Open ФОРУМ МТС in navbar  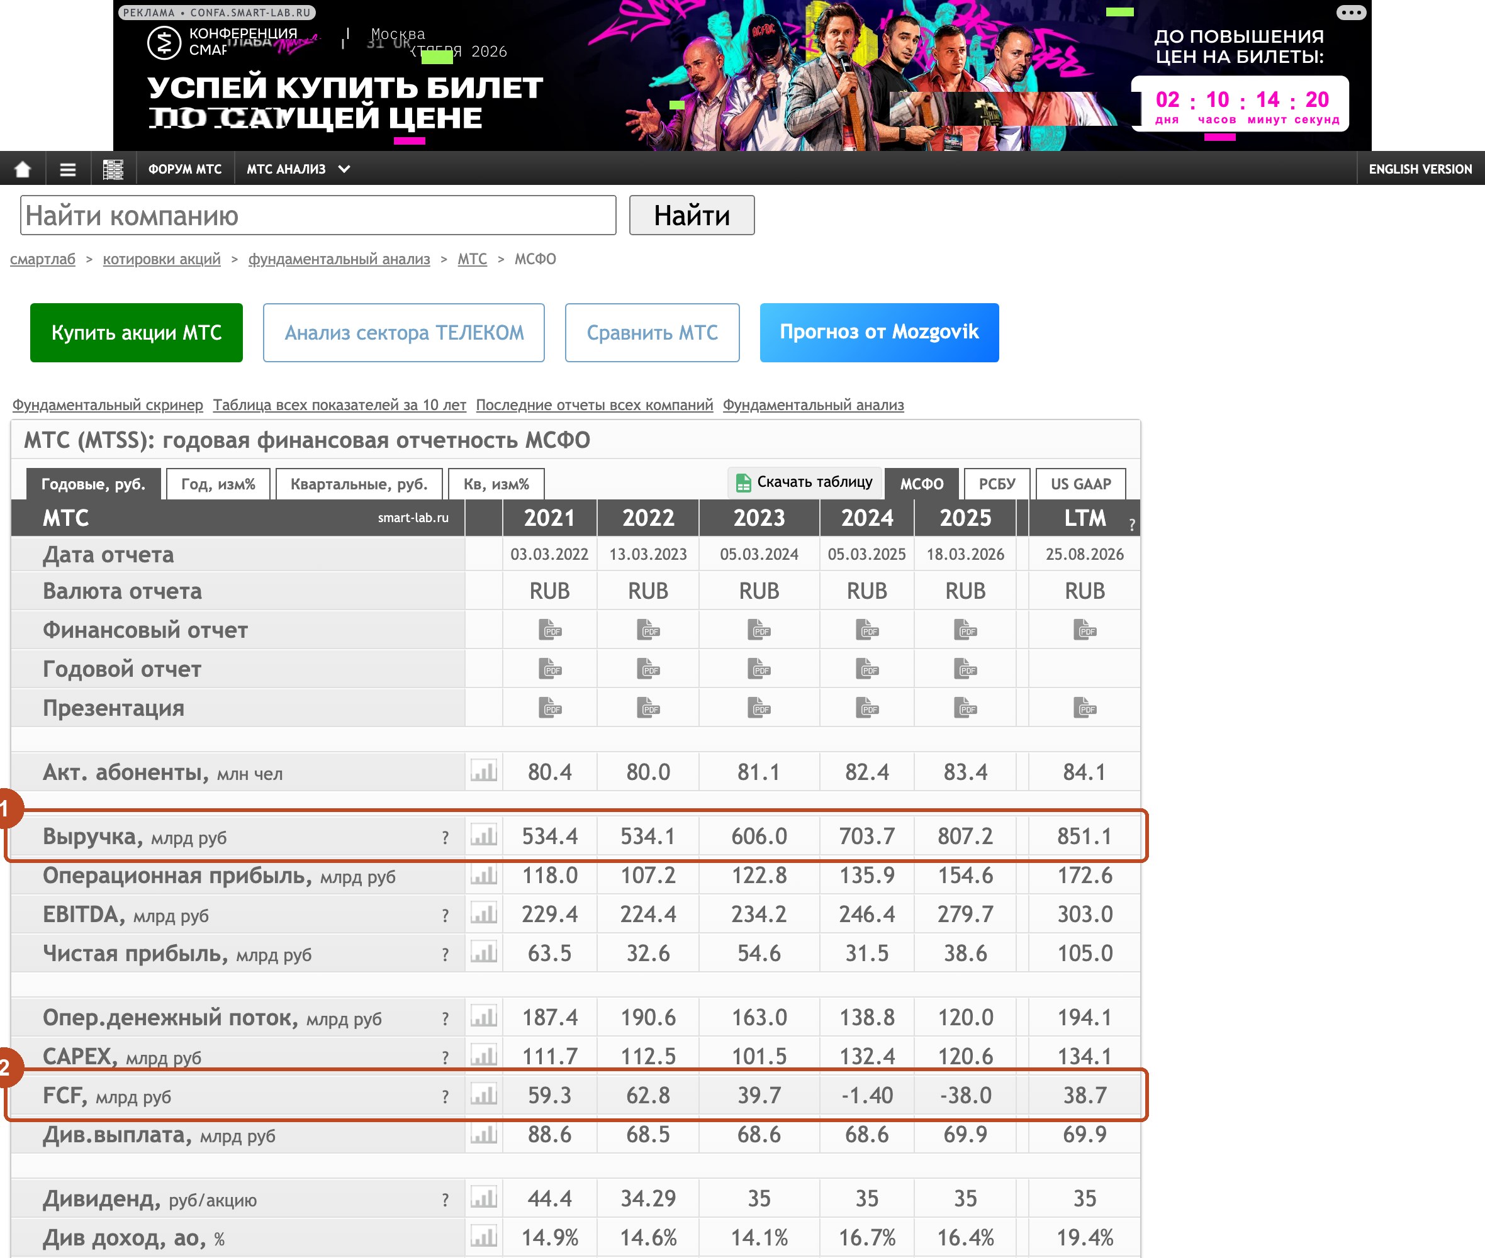coord(185,169)
